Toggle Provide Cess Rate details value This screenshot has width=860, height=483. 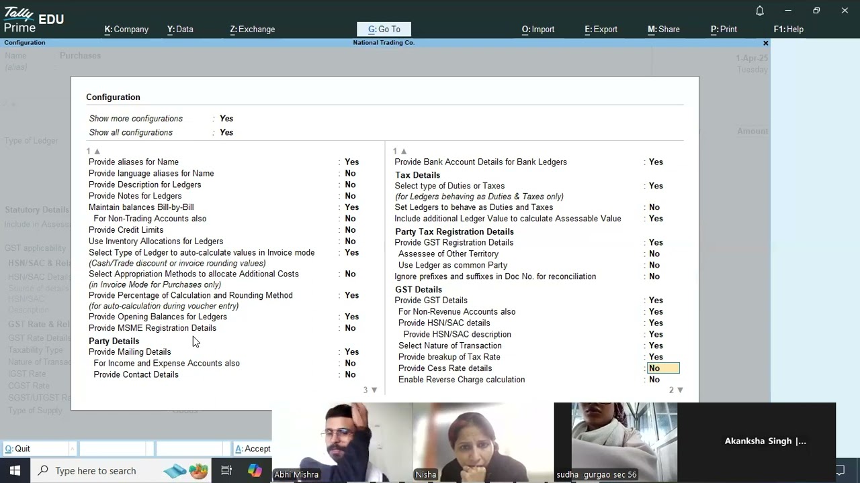(663, 368)
